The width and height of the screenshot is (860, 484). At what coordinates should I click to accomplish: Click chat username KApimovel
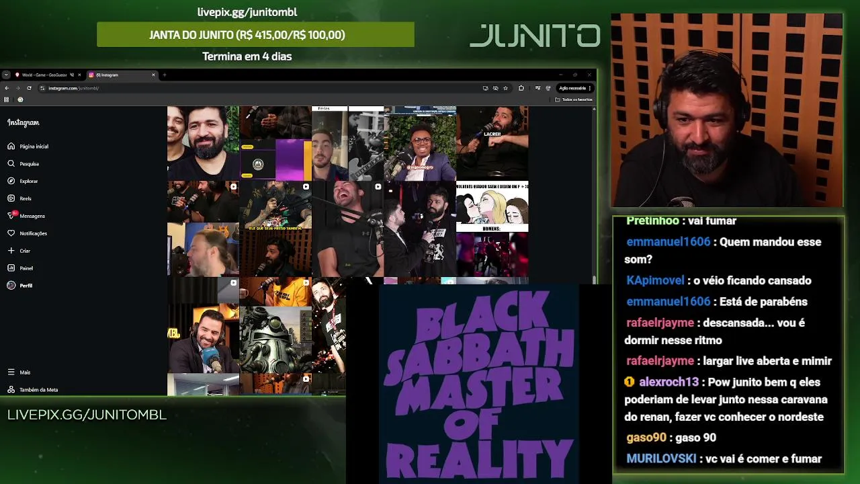pyautogui.click(x=655, y=280)
